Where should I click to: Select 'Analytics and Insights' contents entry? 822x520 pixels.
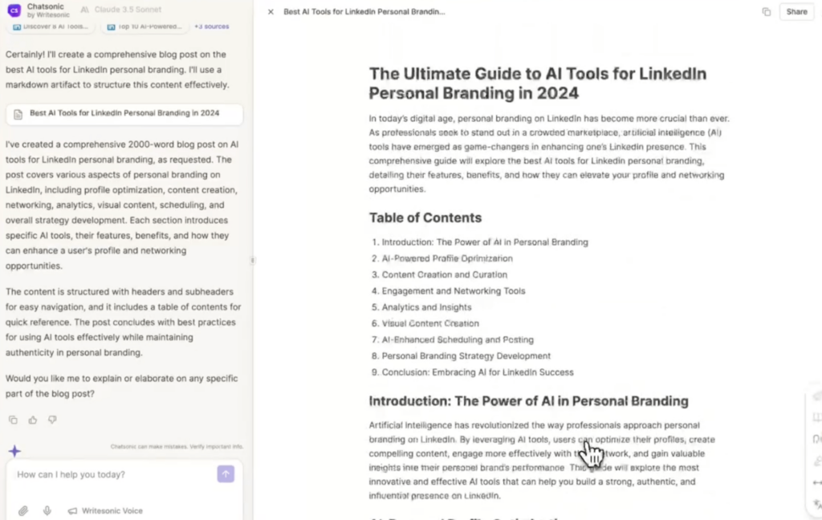coord(427,307)
